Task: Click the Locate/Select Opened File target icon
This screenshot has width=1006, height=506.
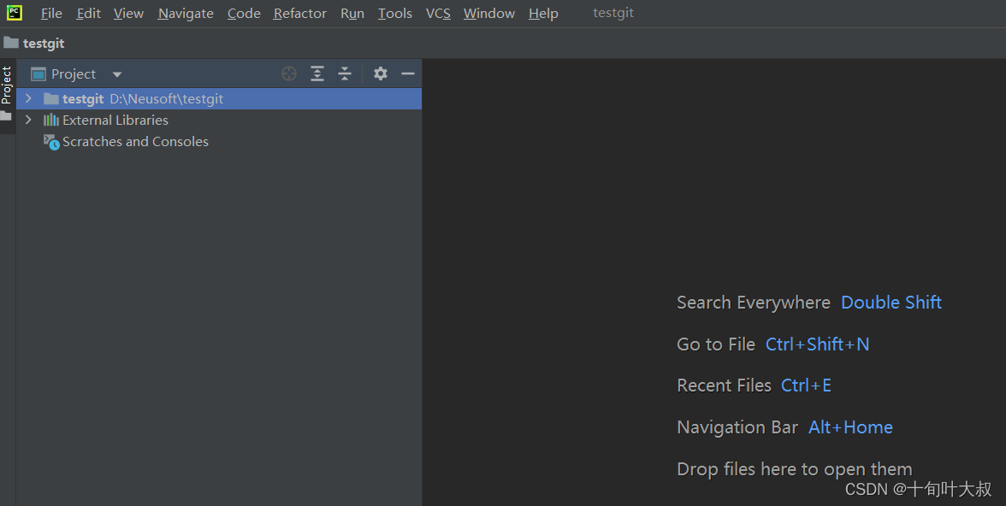Action: point(289,74)
